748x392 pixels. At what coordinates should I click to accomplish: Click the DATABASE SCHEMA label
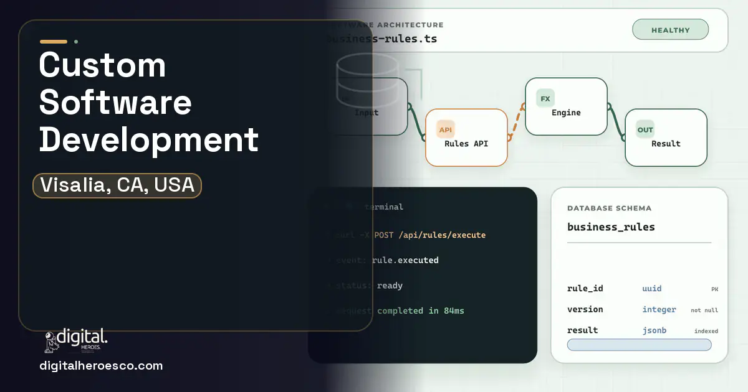coord(610,208)
